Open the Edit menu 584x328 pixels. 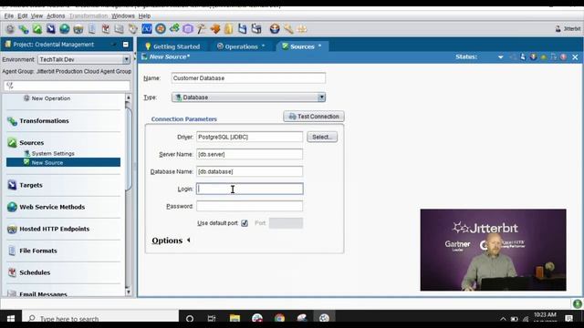click(x=22, y=16)
